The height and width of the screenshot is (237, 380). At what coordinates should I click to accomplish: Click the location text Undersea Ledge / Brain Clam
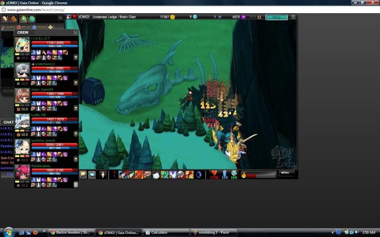click(114, 17)
